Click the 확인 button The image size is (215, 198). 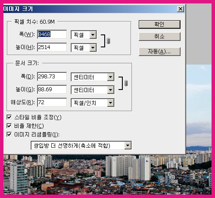(159, 25)
